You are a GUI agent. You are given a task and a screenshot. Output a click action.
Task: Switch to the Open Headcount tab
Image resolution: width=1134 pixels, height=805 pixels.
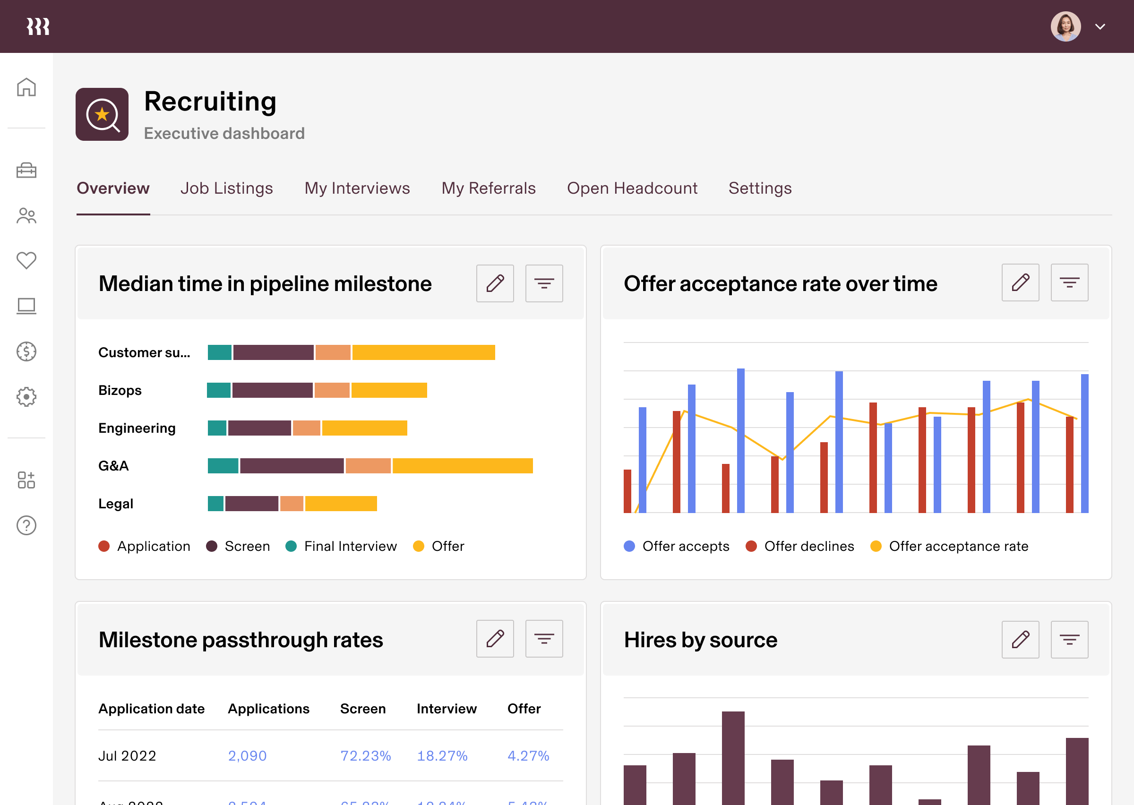point(632,188)
